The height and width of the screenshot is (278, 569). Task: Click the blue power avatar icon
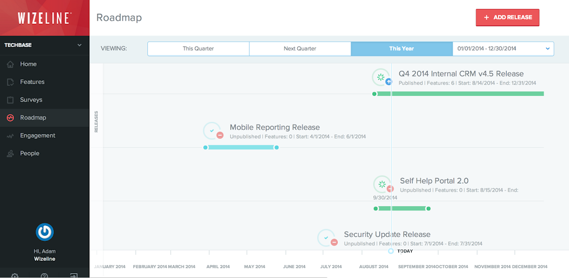tap(44, 231)
